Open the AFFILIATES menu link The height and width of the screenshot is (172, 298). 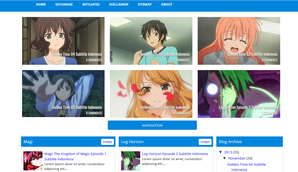[x=91, y=4]
